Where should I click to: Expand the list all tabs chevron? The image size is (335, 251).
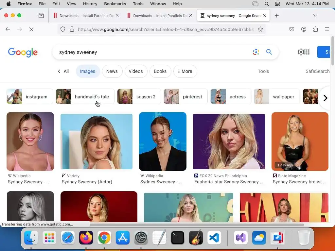[x=315, y=15]
